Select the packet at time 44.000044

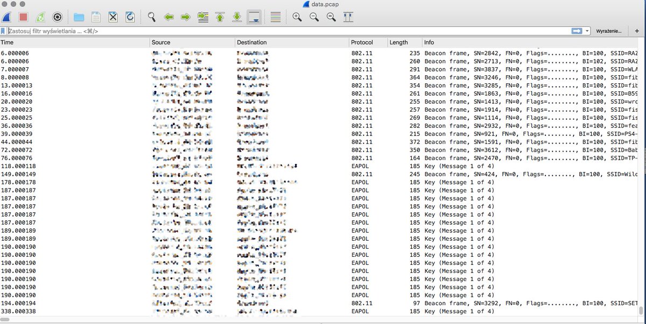(320, 142)
